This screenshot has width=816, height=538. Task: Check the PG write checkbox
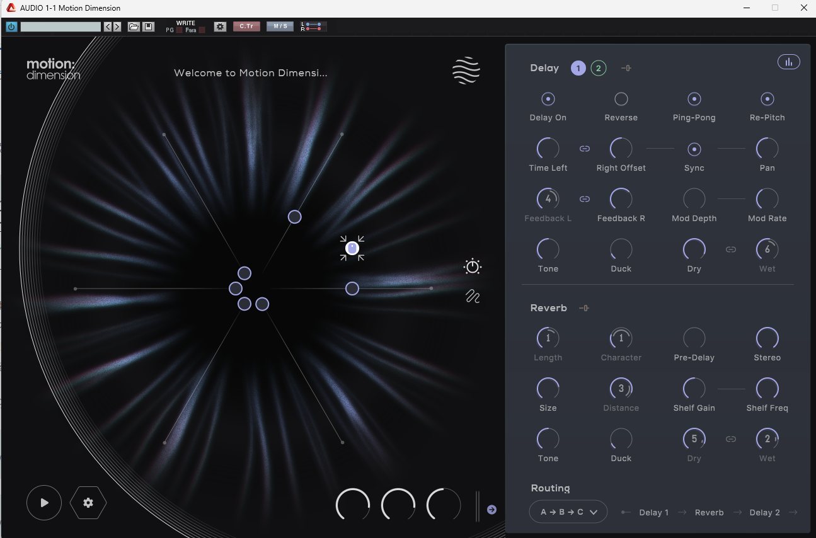(179, 30)
